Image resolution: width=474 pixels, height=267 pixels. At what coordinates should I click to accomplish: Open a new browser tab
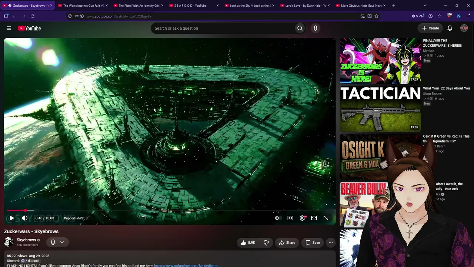coord(394,6)
